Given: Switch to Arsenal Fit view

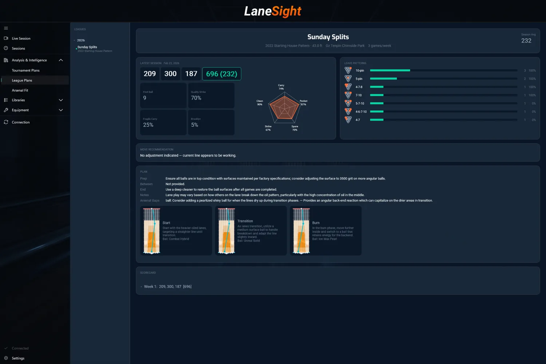Looking at the screenshot, I should coord(20,90).
